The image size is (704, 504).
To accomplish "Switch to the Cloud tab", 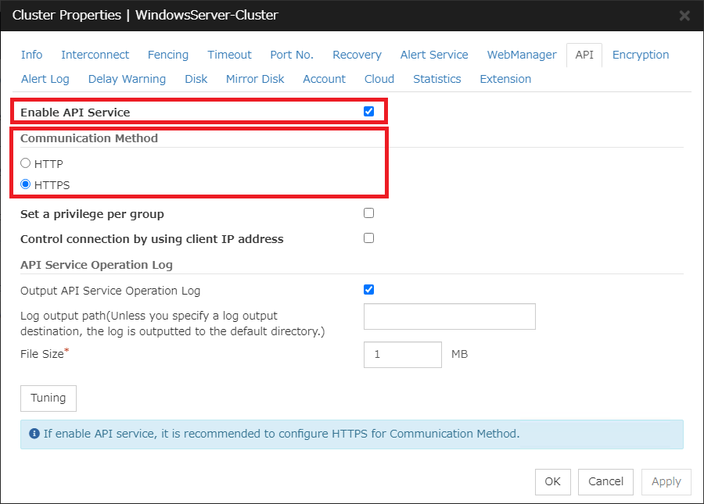I will coord(379,79).
